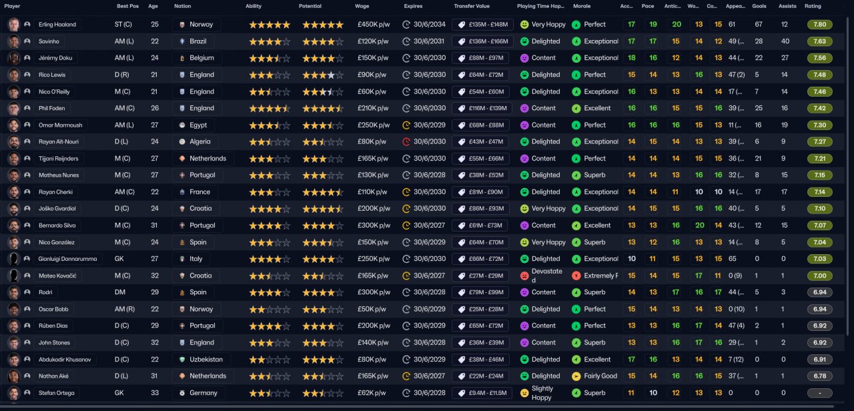Image resolution: width=854 pixels, height=411 pixels.
Task: Click the Brazil flag icon in Savinho's row
Action: point(181,41)
